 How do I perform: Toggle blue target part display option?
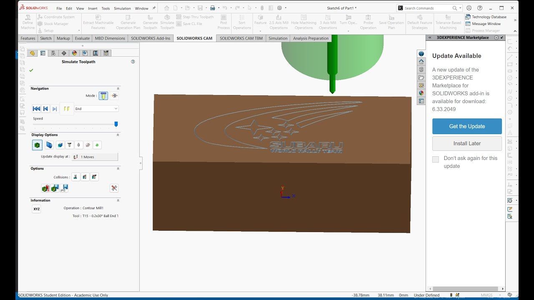click(x=49, y=145)
